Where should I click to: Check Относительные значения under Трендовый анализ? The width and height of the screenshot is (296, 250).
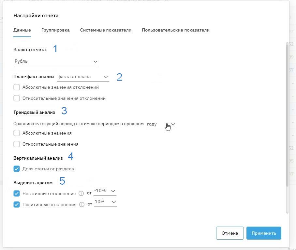click(17, 144)
